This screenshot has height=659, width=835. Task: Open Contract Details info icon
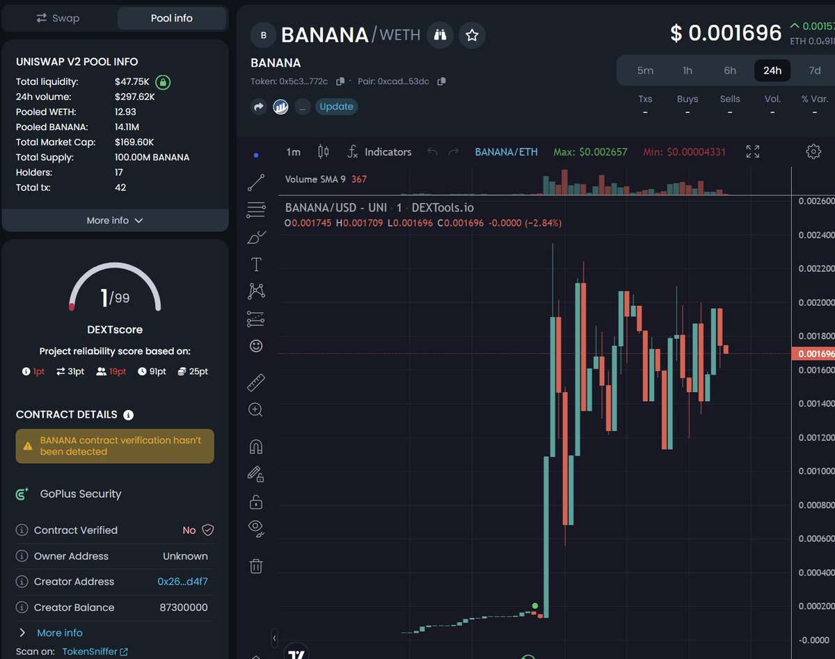coord(128,415)
